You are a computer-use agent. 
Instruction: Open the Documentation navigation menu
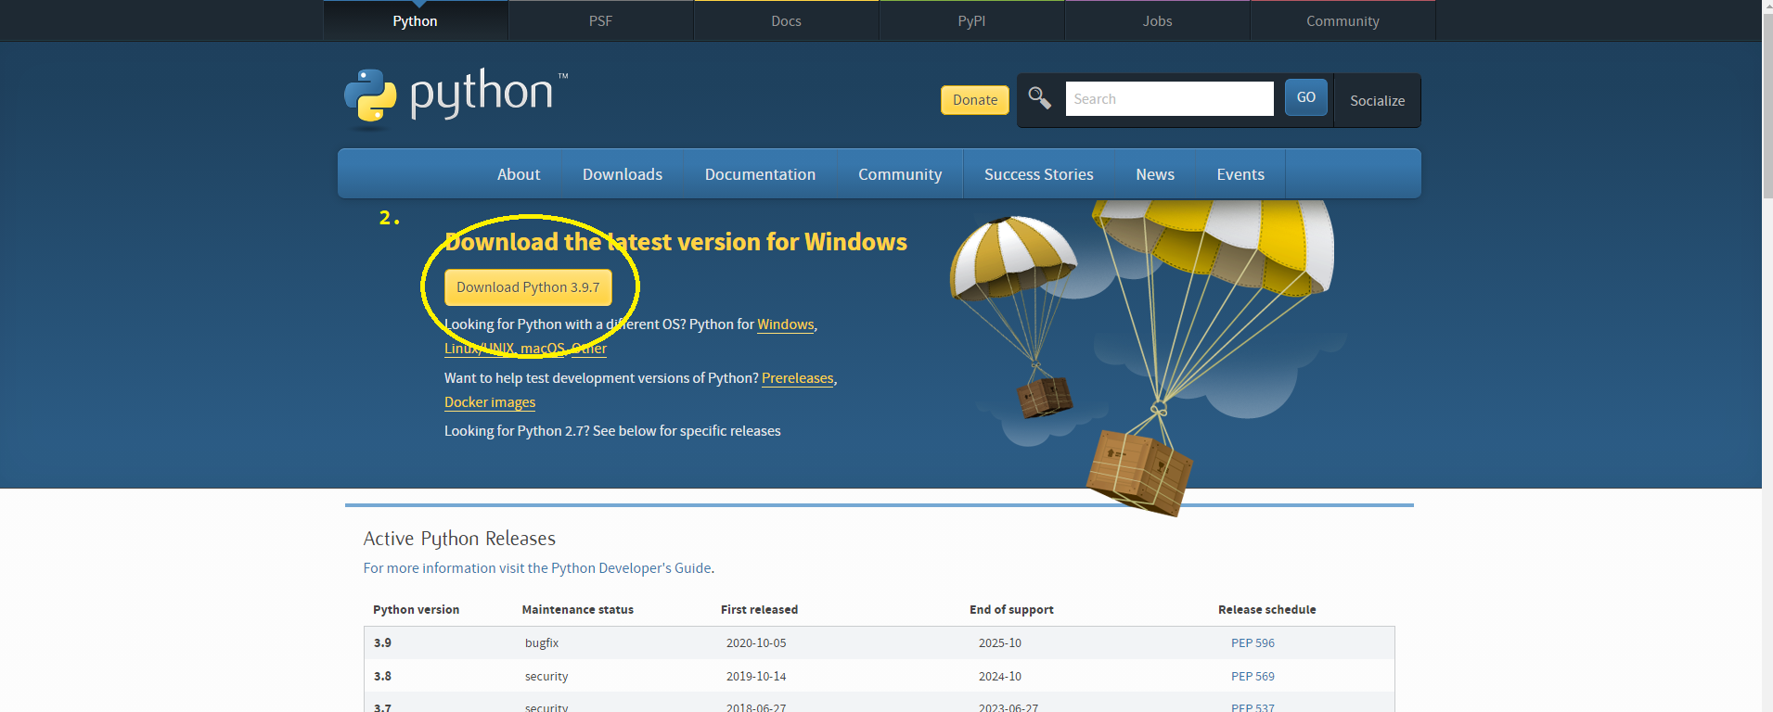[x=760, y=174]
